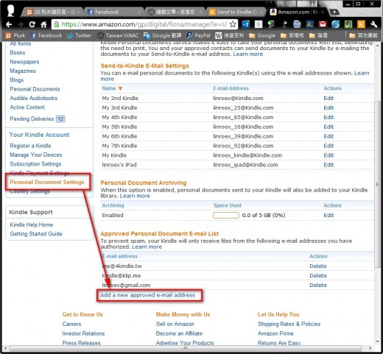Open Manage Your Devices link
The width and height of the screenshot is (383, 354).
(36, 155)
